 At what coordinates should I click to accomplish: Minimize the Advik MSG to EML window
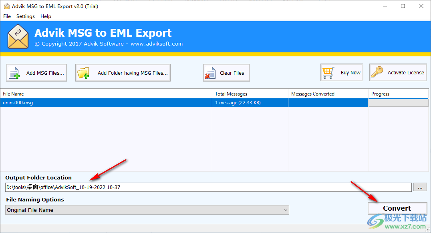(x=385, y=6)
